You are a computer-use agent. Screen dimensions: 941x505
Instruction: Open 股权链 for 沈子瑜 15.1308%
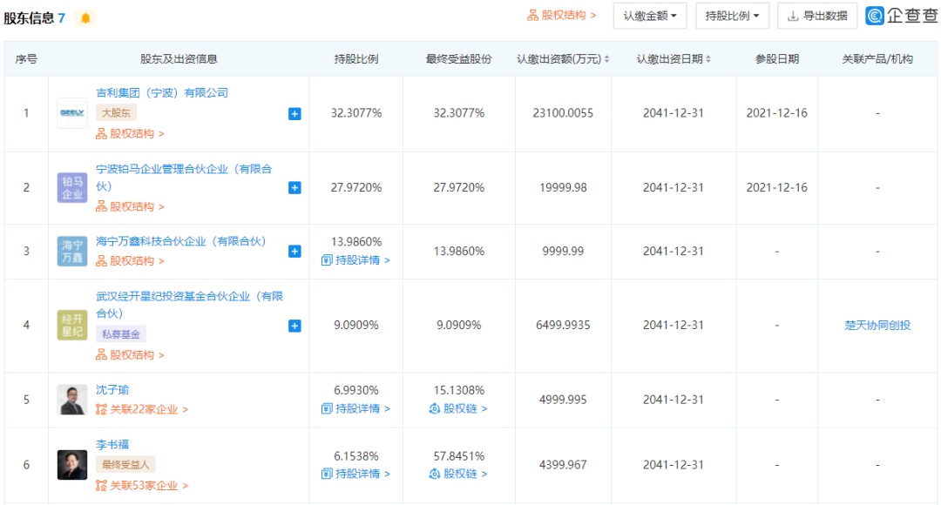[458, 409]
